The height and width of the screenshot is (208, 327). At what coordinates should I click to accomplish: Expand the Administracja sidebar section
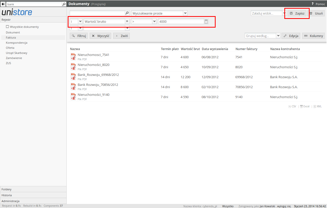(x=33, y=201)
